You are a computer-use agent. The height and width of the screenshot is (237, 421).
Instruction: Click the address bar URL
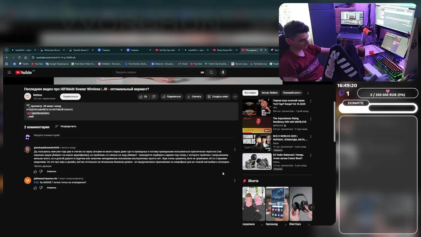point(56,57)
